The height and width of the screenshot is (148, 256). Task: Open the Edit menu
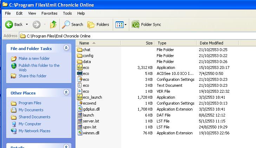[19, 13]
